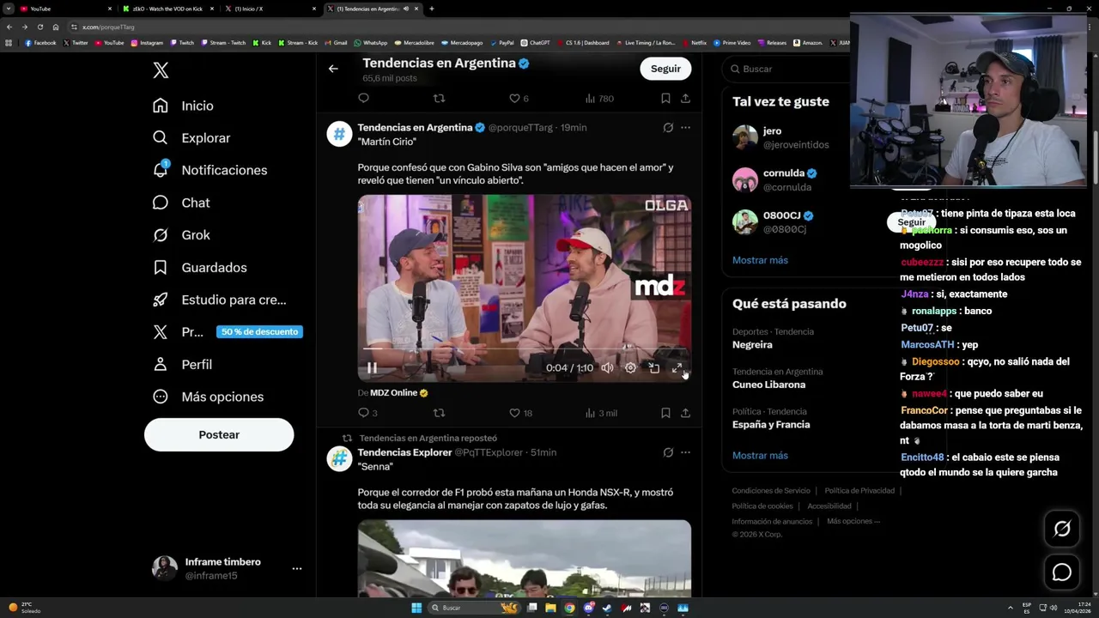The width and height of the screenshot is (1099, 618).
Task: Open suggested account 0800CJ
Action: 745,221
